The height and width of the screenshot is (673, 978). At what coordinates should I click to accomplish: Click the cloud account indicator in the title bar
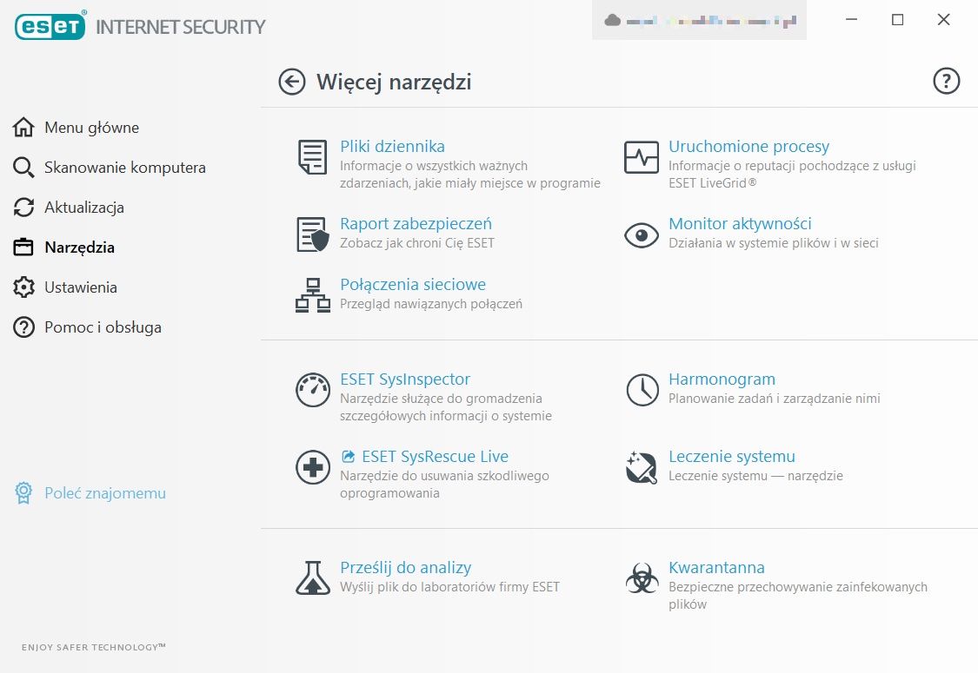point(699,21)
